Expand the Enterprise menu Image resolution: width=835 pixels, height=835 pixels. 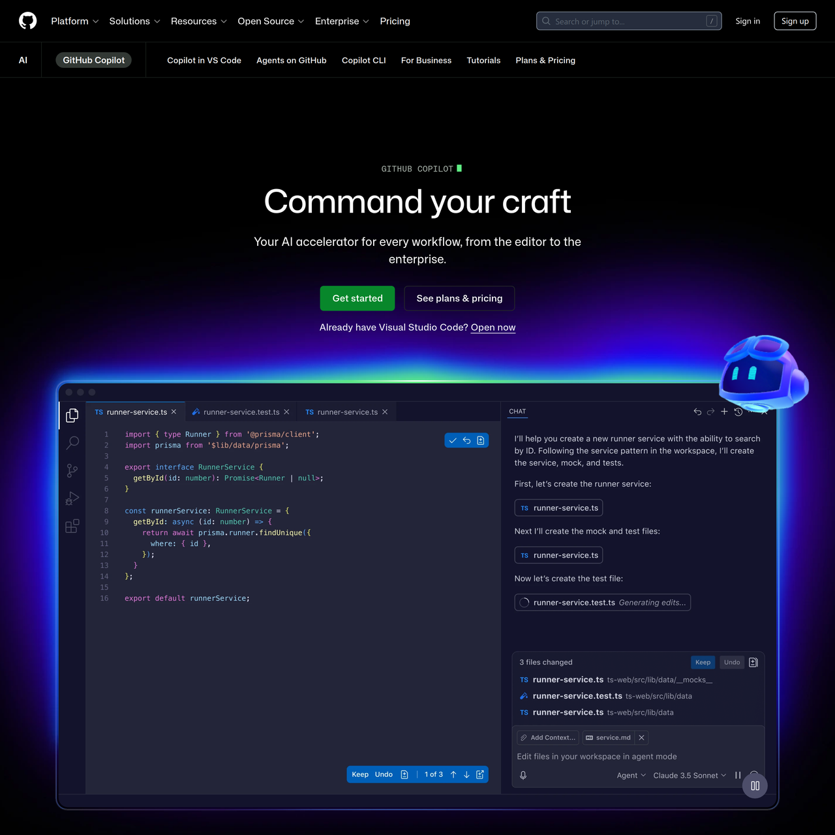pyautogui.click(x=342, y=21)
